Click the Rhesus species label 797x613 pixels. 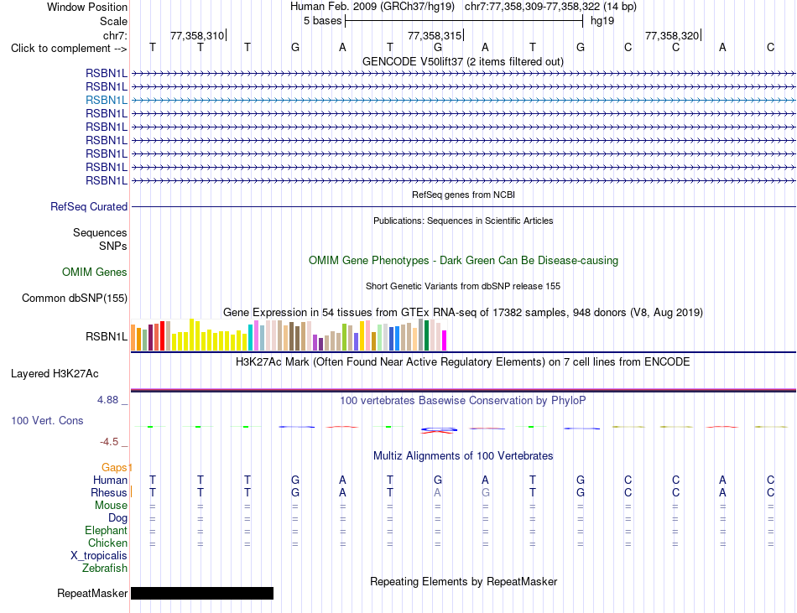click(x=109, y=492)
